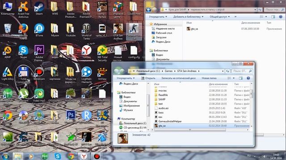Open address bar history dropdown in GTA San Andreas window

(223, 71)
